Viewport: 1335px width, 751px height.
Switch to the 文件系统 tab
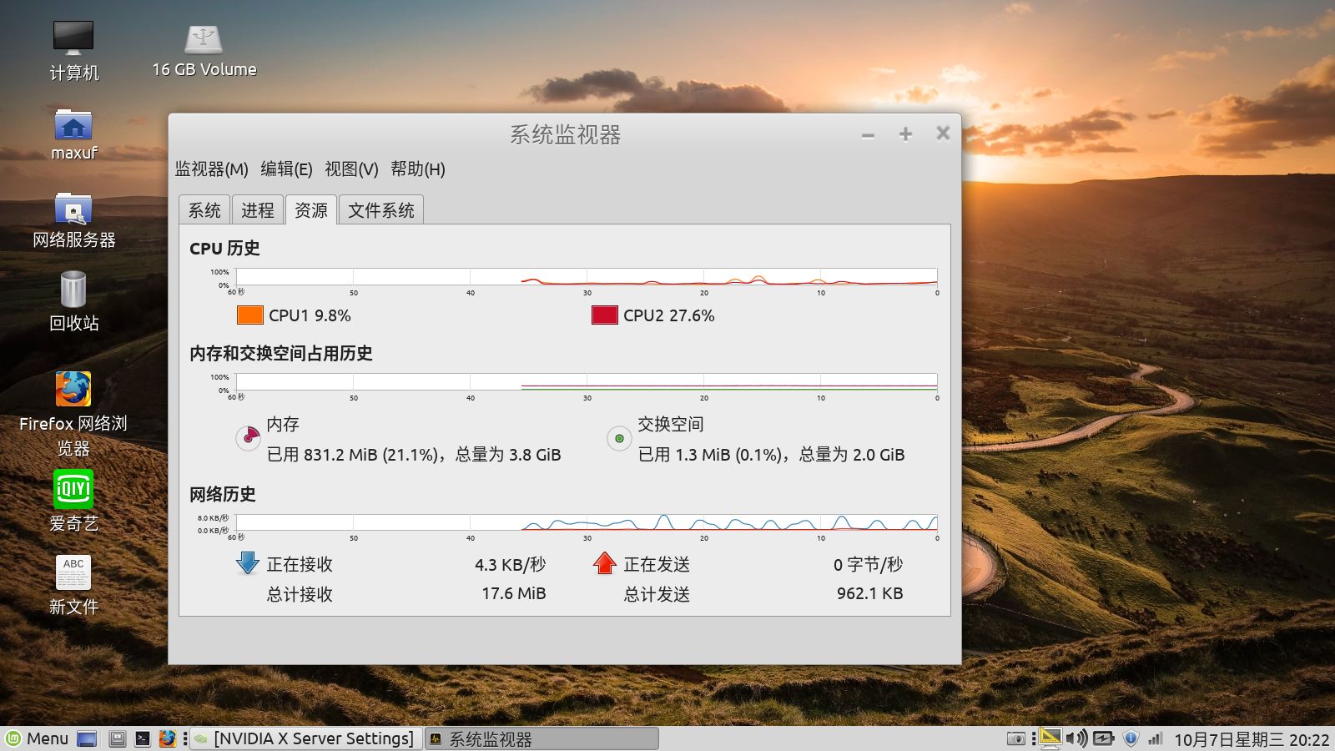tap(381, 210)
